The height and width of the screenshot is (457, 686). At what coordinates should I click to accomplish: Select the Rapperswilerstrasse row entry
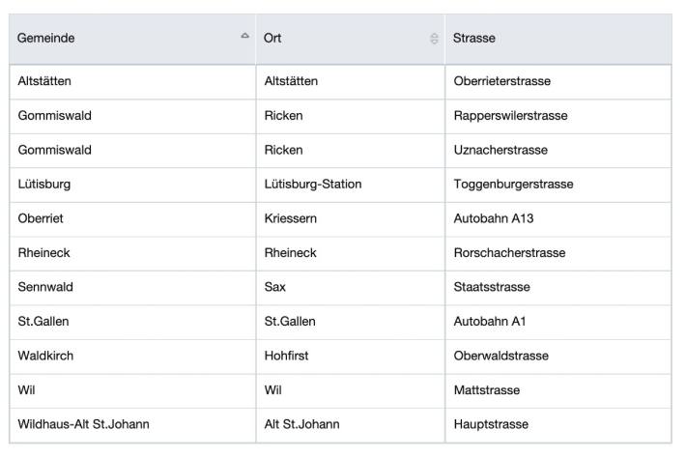point(558,116)
